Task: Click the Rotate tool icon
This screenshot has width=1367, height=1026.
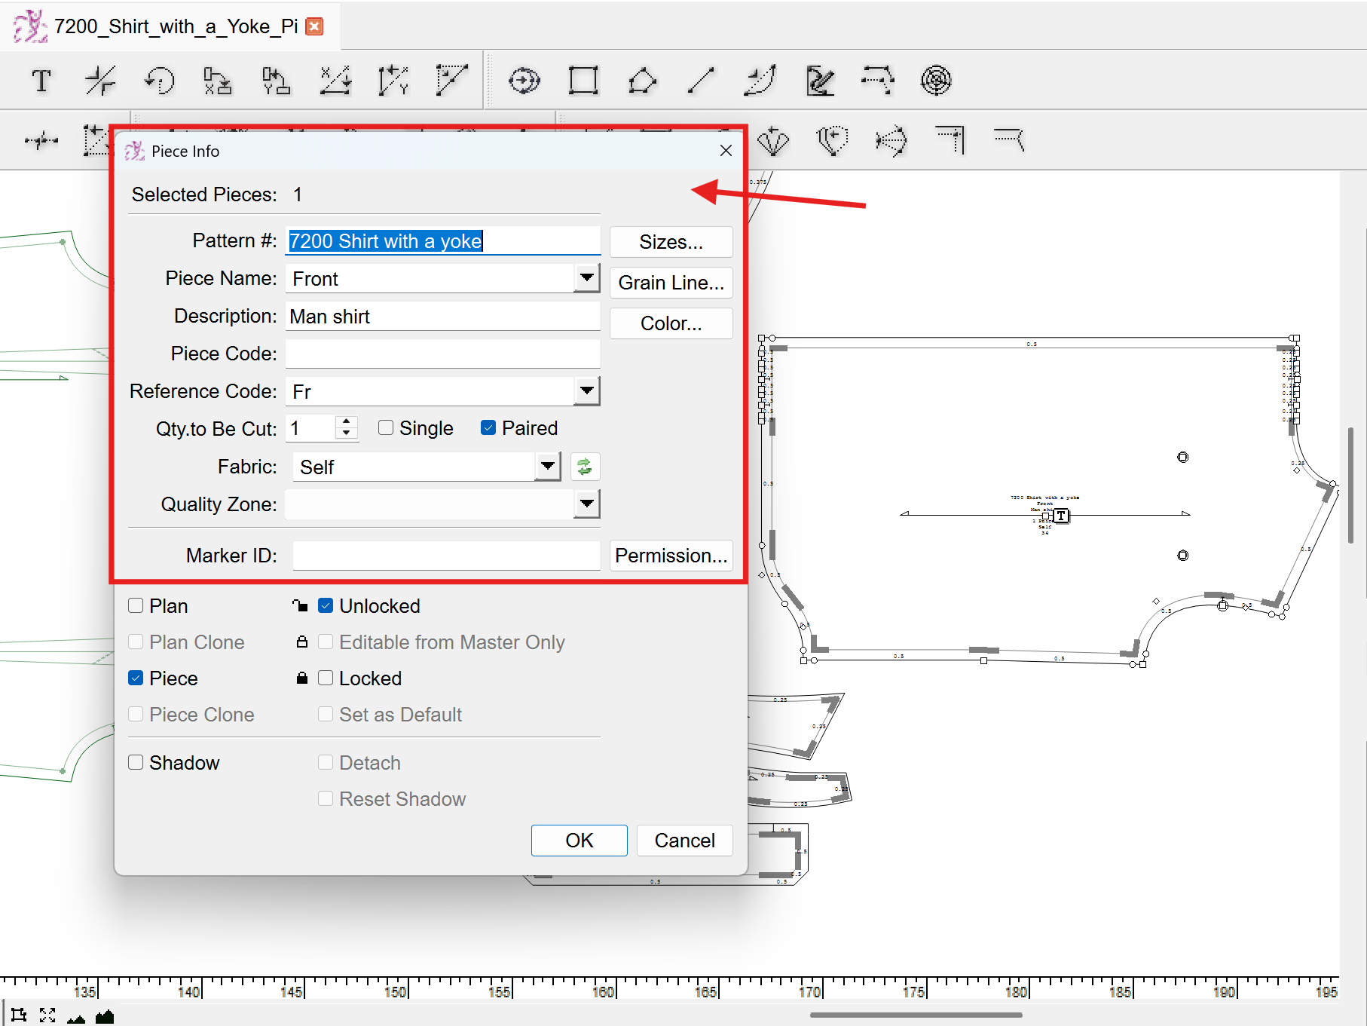Action: (160, 81)
